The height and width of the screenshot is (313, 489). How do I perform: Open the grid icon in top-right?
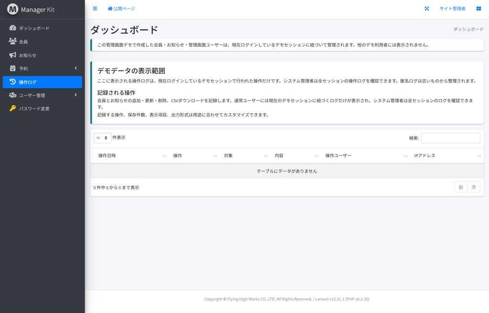[x=478, y=9]
